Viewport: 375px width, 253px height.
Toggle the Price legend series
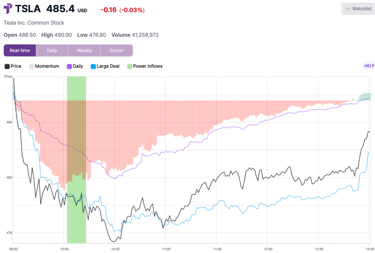[x=13, y=66]
